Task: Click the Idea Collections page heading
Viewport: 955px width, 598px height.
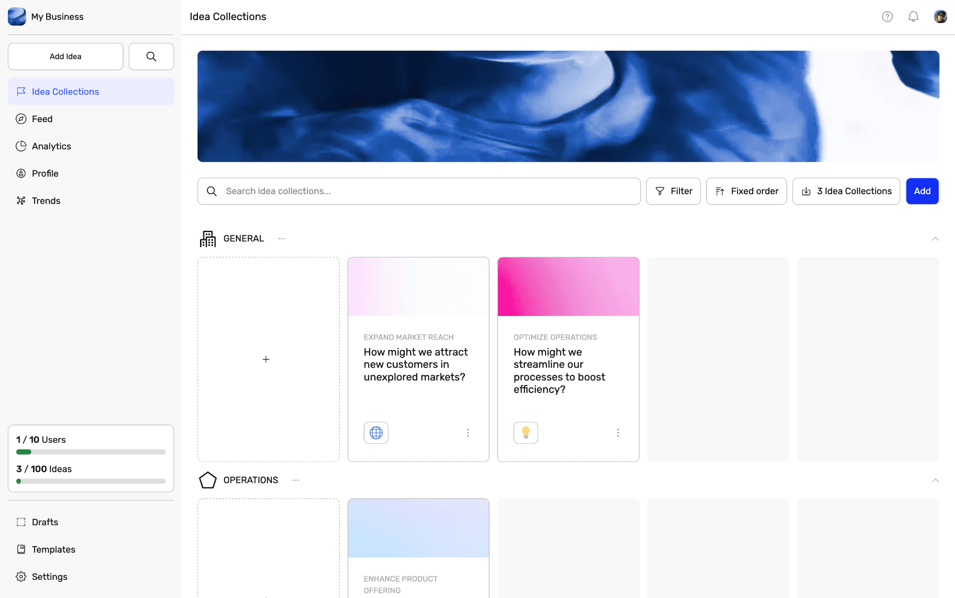Action: 228,17
